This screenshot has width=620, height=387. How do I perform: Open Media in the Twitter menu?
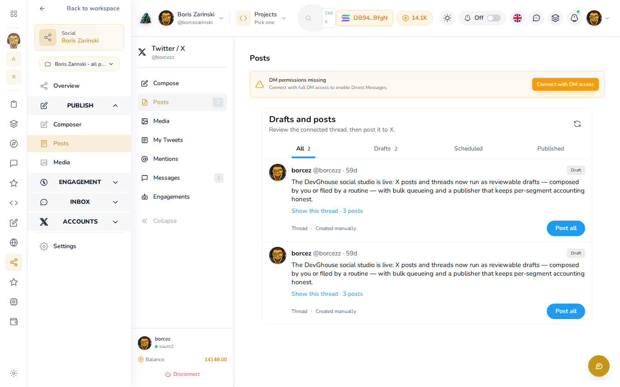[182, 121]
